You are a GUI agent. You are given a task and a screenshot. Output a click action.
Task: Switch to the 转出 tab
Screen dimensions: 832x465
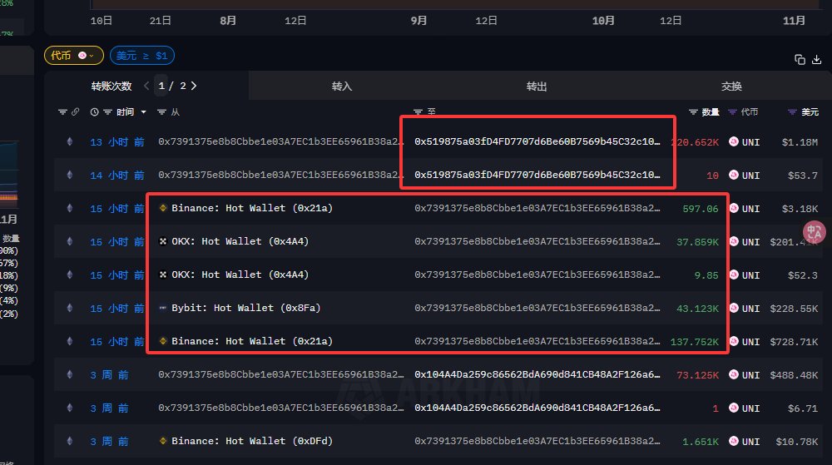click(537, 87)
